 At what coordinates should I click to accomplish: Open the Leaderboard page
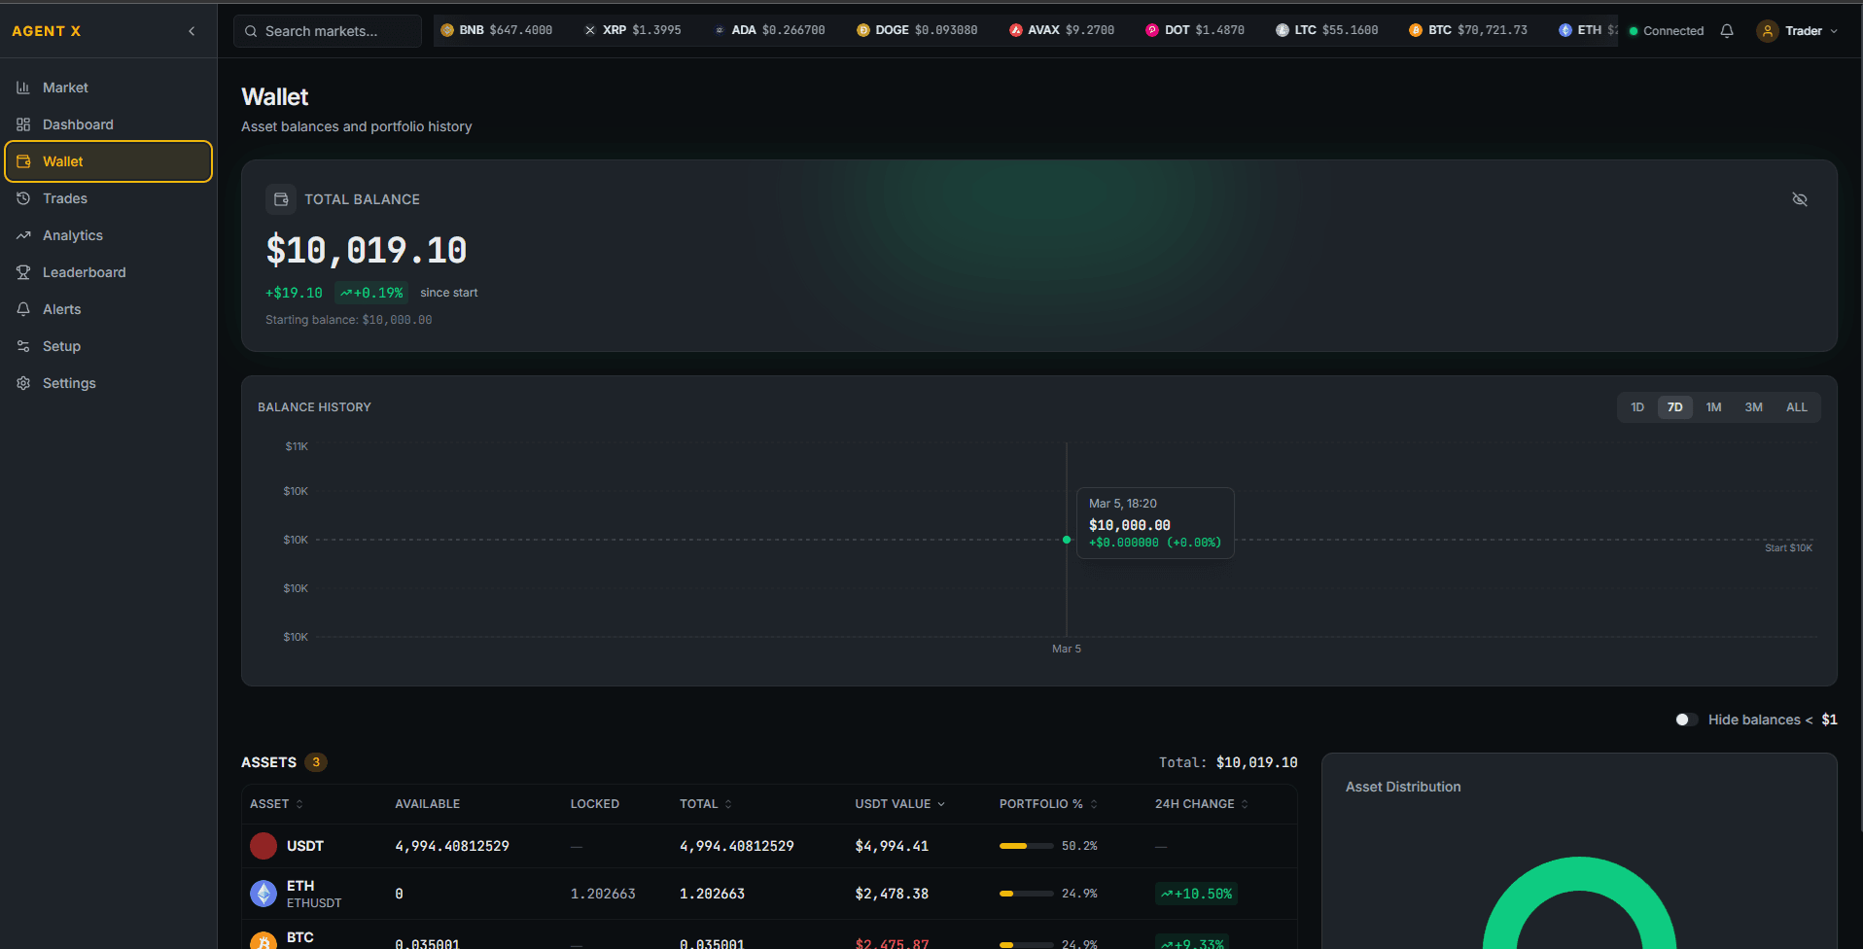tap(84, 271)
